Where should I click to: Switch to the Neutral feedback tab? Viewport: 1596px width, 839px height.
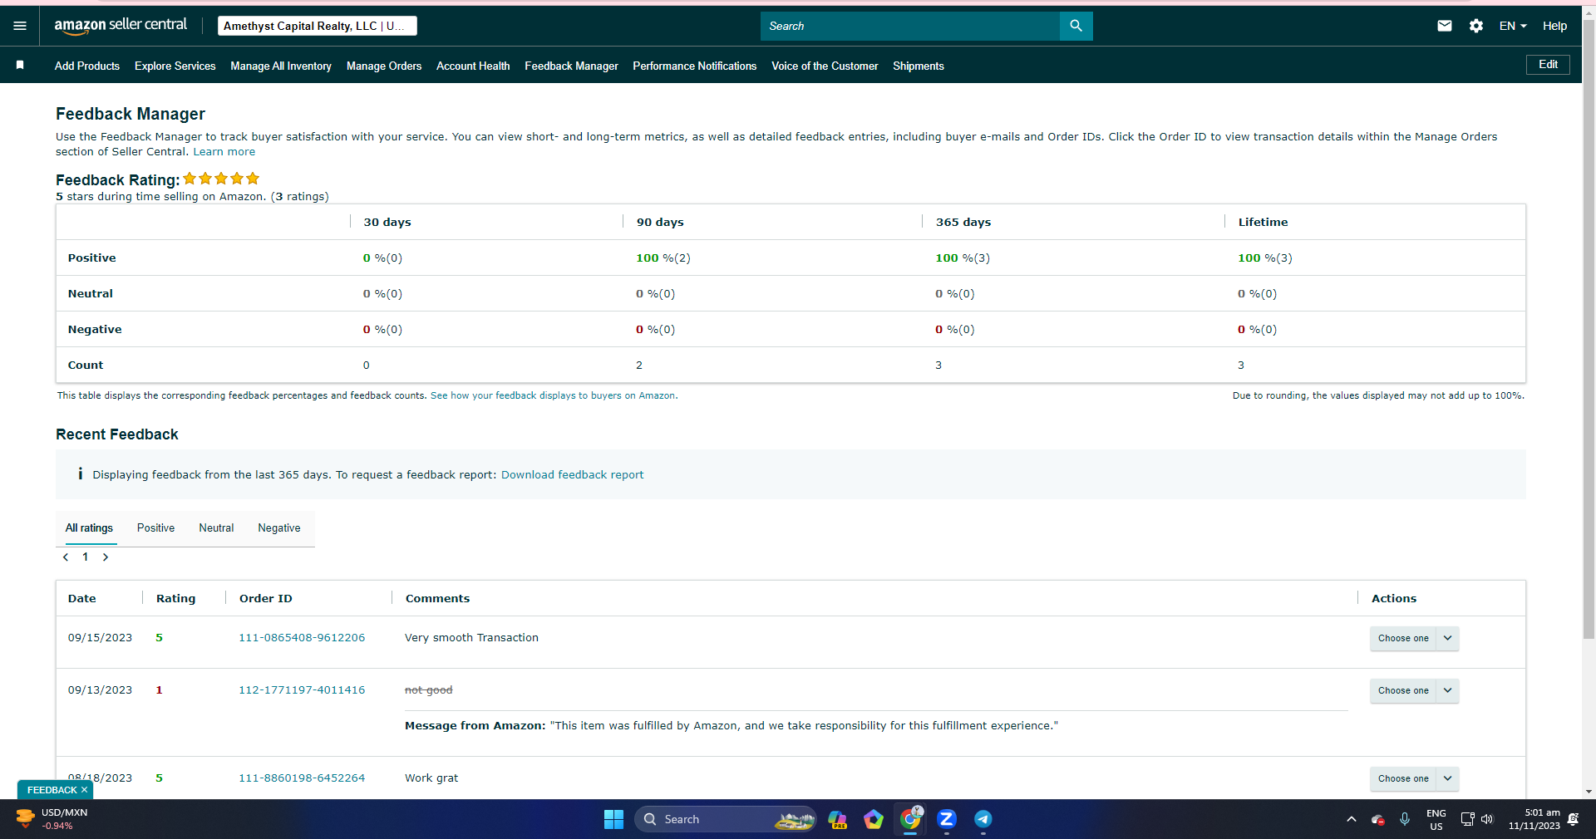coord(216,527)
